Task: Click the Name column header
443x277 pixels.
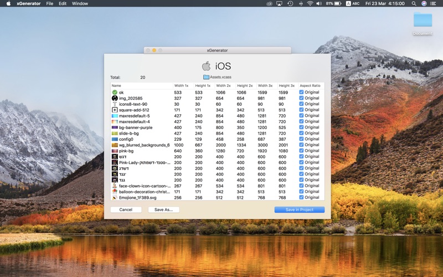Action: 142,85
